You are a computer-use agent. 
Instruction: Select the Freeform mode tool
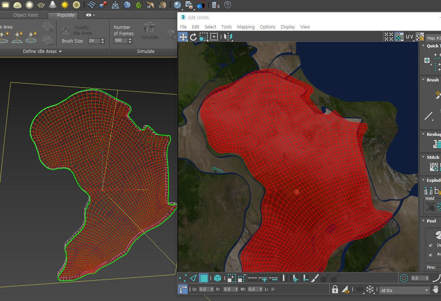(x=214, y=37)
